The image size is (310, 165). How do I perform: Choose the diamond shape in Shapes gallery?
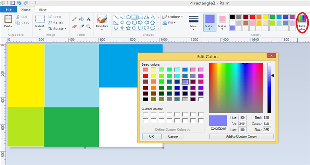(122, 22)
